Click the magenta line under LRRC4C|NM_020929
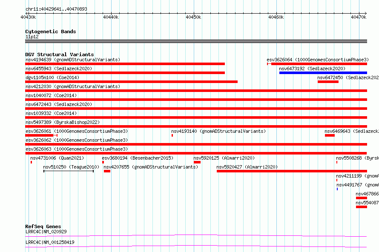Screen dimensions: 379x252 [x=196, y=235]
